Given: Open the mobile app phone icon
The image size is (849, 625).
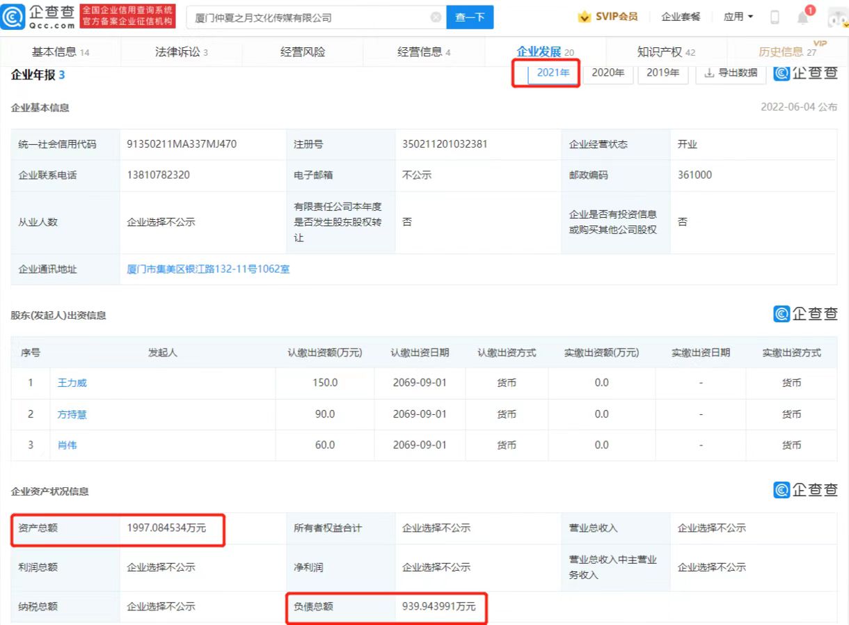Looking at the screenshot, I should [x=775, y=17].
